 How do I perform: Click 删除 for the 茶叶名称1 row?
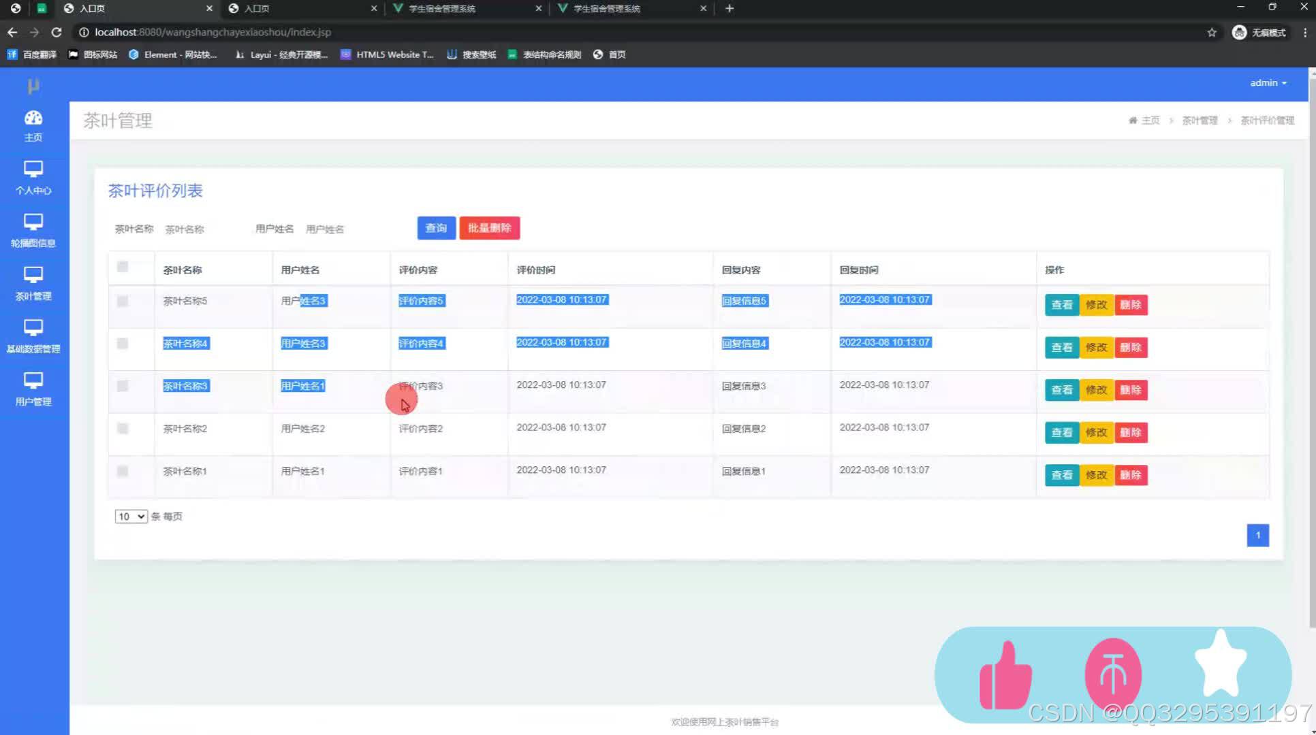point(1131,475)
